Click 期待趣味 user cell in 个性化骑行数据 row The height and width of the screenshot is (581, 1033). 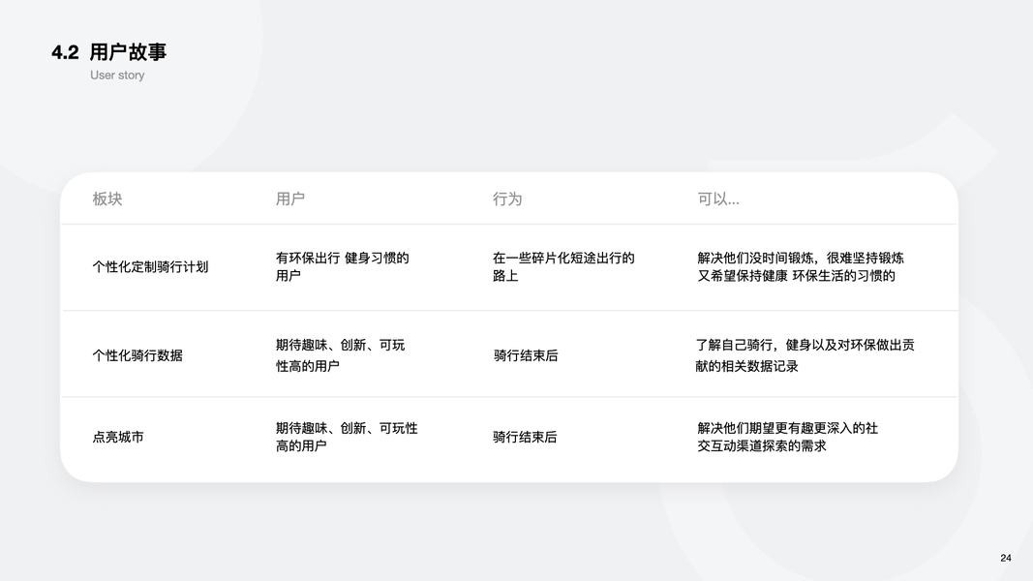click(340, 355)
